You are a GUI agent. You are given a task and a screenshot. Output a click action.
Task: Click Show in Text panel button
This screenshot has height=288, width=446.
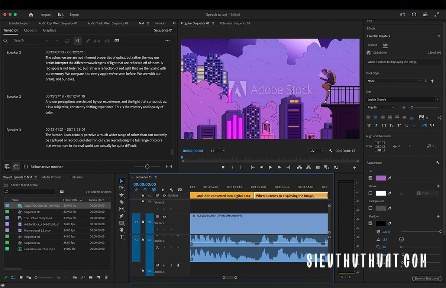tap(426, 278)
